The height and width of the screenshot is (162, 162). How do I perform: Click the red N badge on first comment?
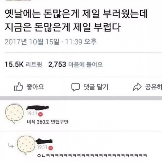[x=40, y=114]
